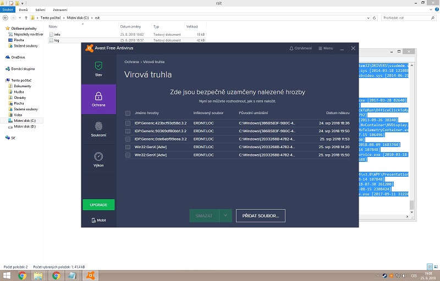Check the Win32:GenX row found at 14:20
440x281 pixels.
pos(128,147)
